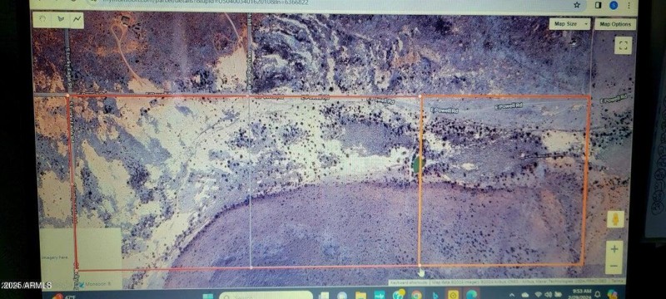Open the Chrome profile avatar
This screenshot has height=299, width=666.
coord(614,5)
